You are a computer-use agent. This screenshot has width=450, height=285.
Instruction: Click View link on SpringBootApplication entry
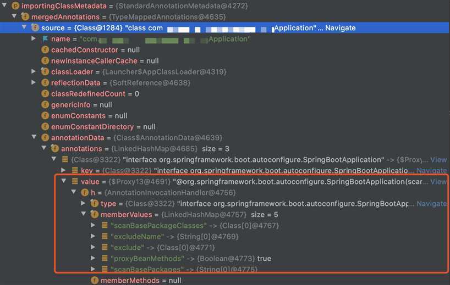coord(438,160)
